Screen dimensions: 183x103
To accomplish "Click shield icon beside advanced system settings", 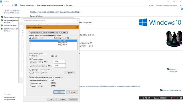I will pyautogui.click(x=2, y=29).
